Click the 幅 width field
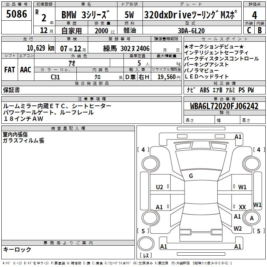Screen dimensions: 267x267 228,120
